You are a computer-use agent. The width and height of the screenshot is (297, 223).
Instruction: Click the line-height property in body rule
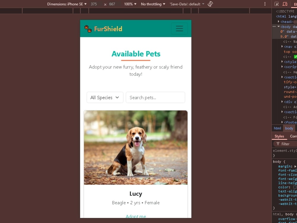point(287,183)
